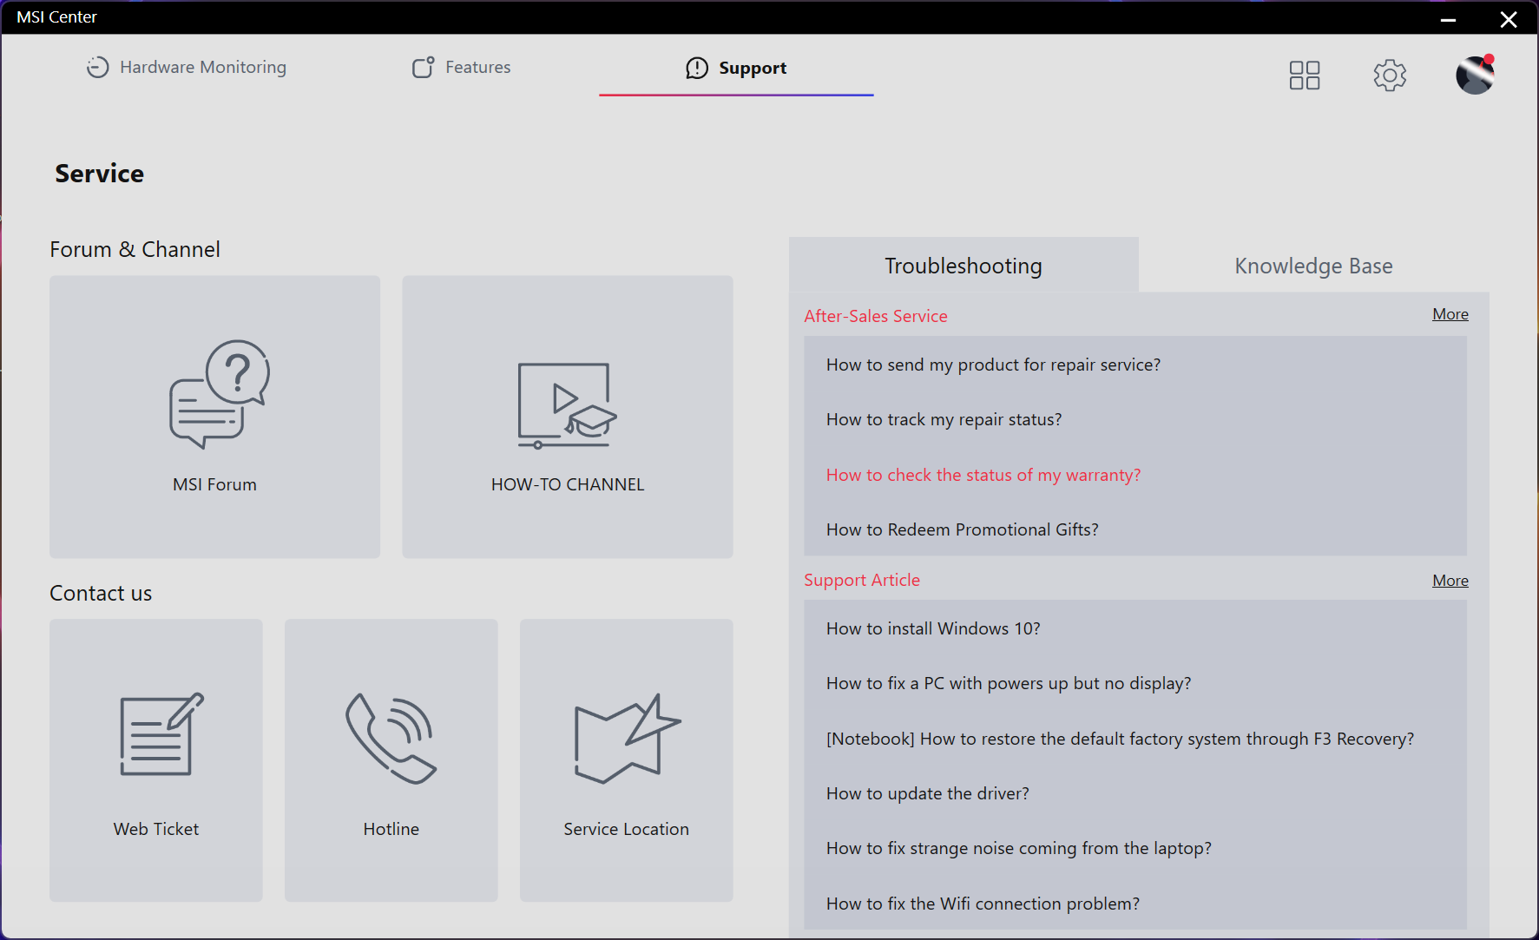Click the Web Ticket label
This screenshot has width=1539, height=940.
pyautogui.click(x=156, y=829)
